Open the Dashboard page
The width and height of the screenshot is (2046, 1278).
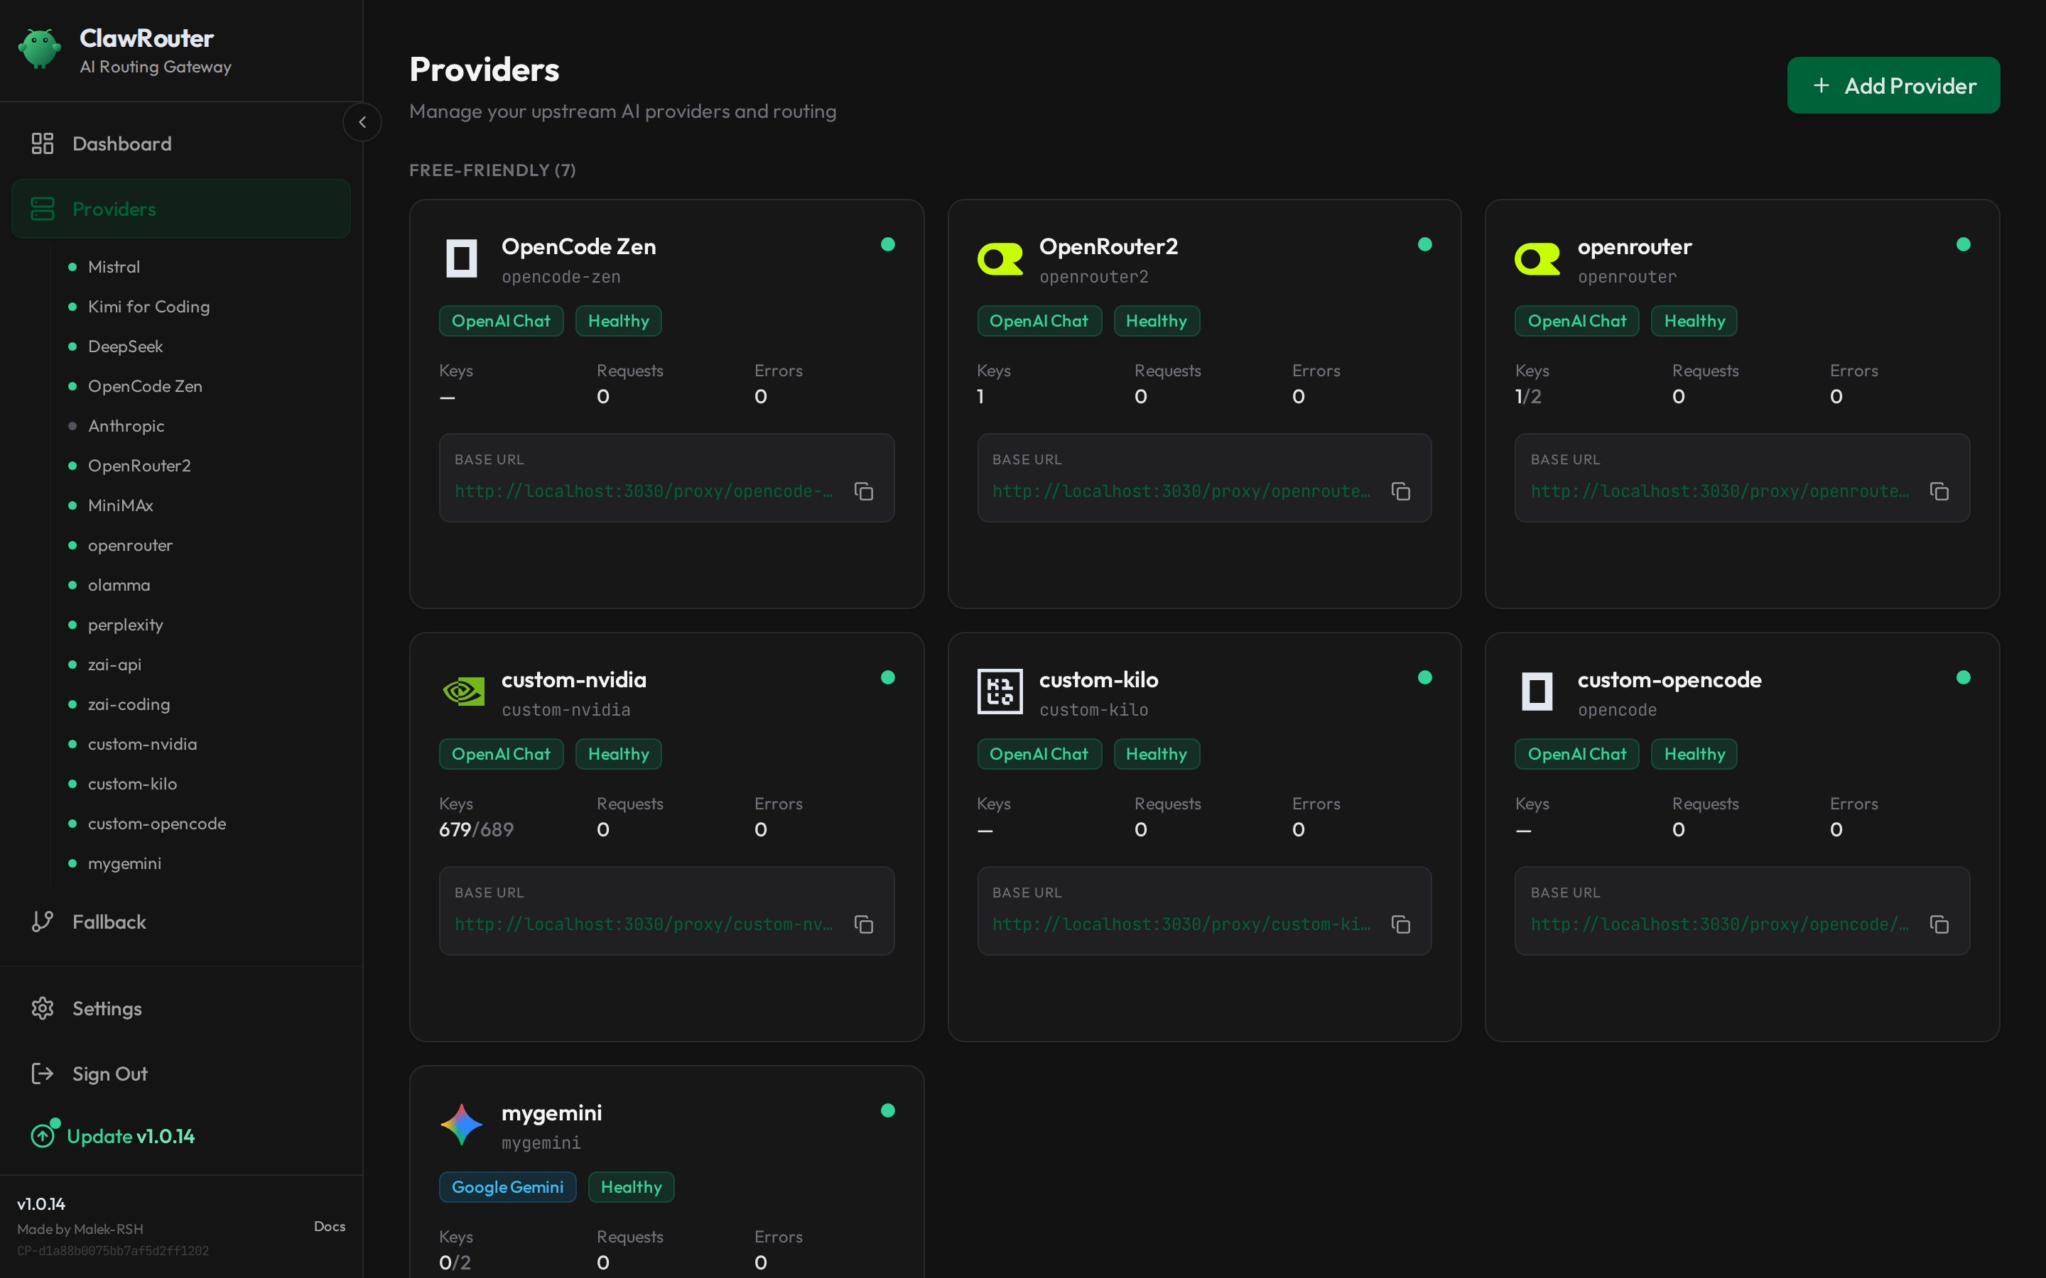pos(181,143)
